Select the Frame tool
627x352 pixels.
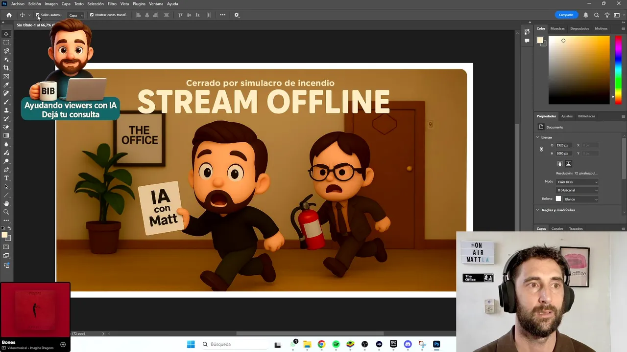click(x=6, y=76)
